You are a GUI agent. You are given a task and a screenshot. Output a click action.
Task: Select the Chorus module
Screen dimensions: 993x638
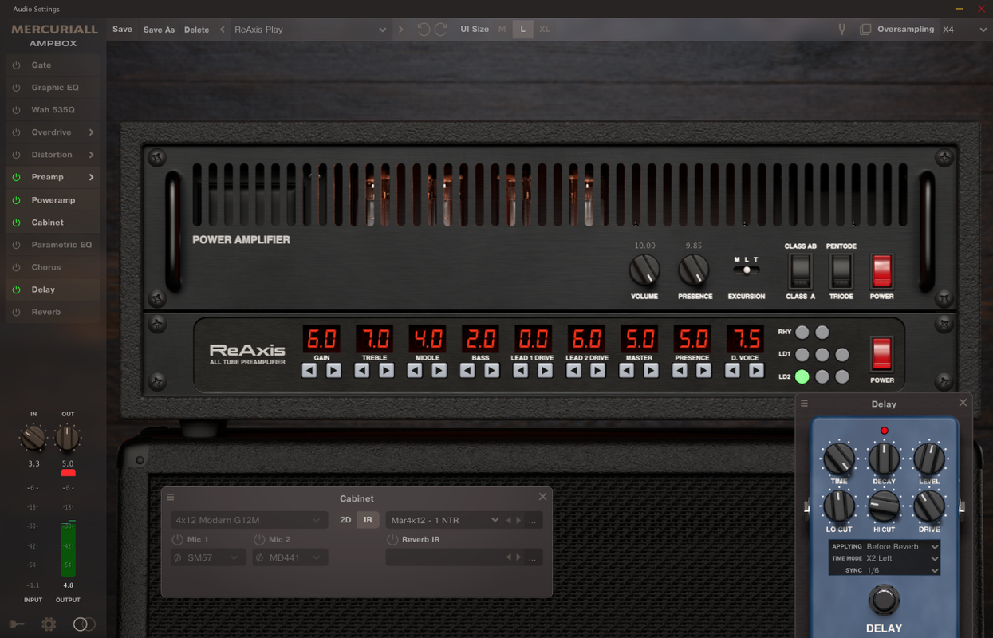53,267
